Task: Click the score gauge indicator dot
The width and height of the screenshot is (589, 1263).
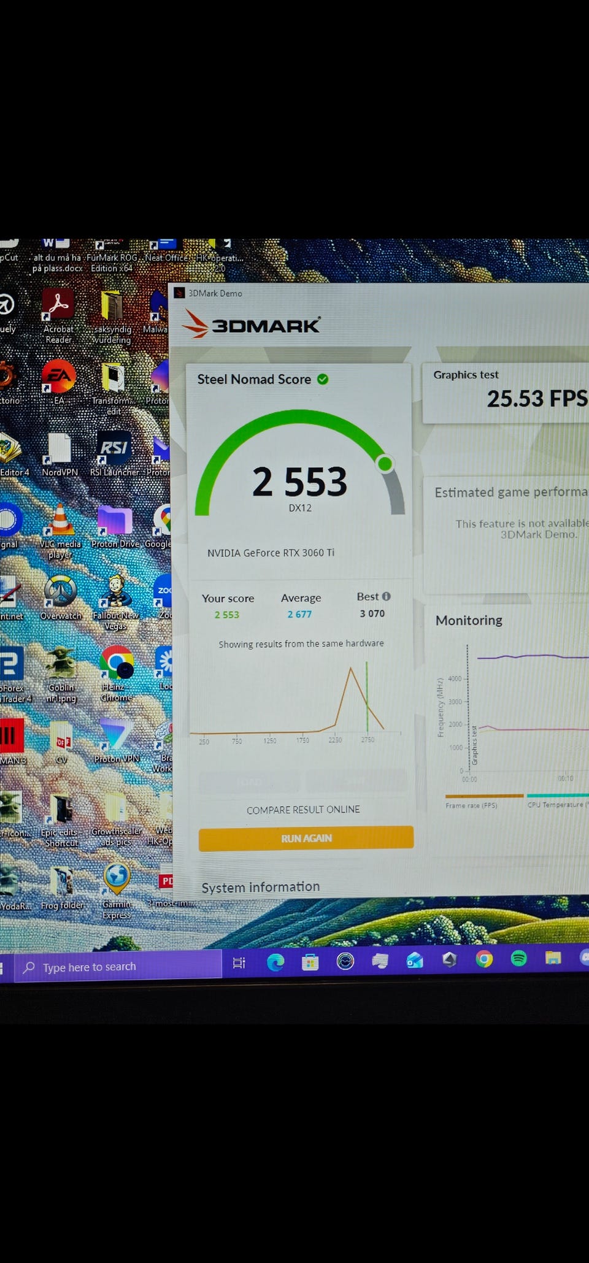Action: pyautogui.click(x=385, y=464)
